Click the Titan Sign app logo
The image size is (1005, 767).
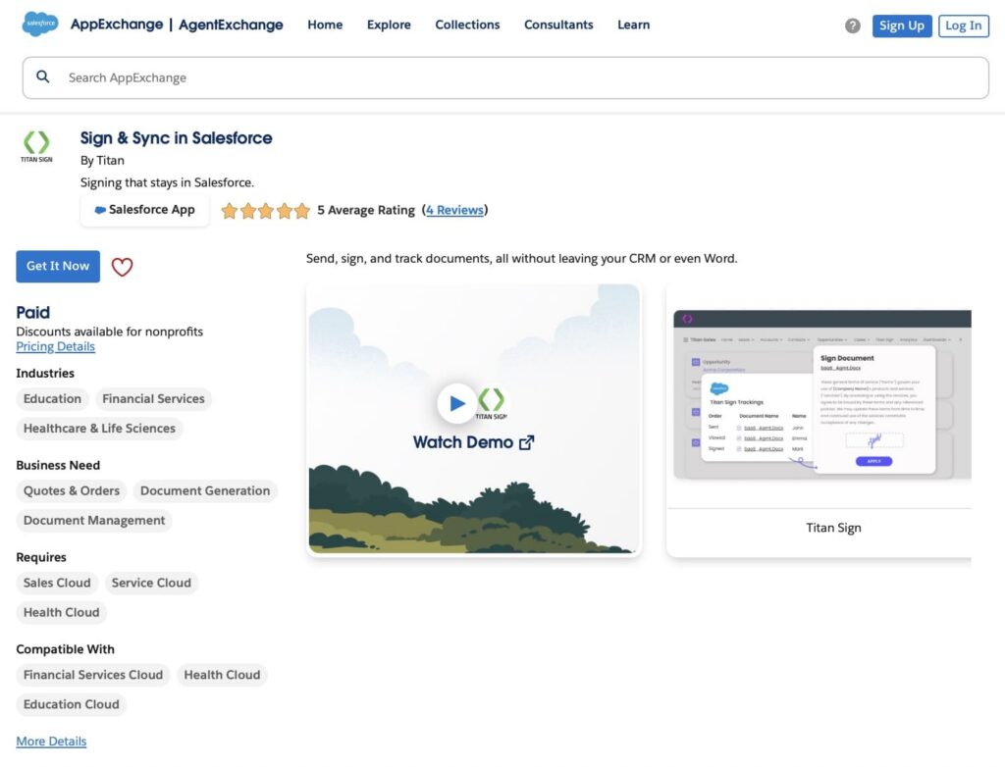pyautogui.click(x=35, y=143)
